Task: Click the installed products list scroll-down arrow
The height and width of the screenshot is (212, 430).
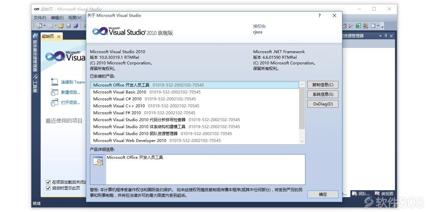Action: [x=302, y=141]
